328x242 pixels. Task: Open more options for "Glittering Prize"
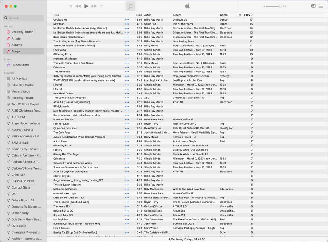[x=127, y=53]
